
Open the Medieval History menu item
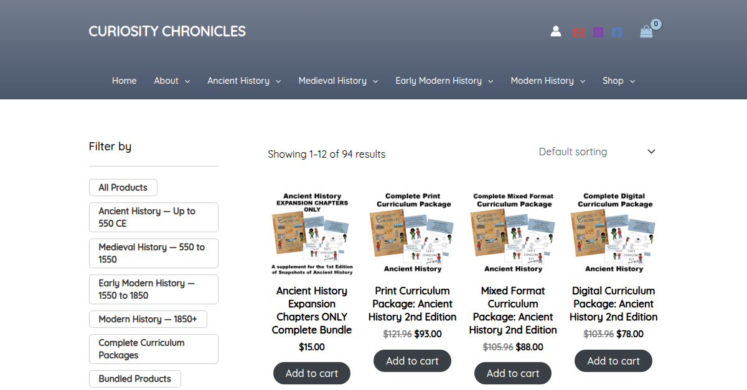pyautogui.click(x=332, y=81)
